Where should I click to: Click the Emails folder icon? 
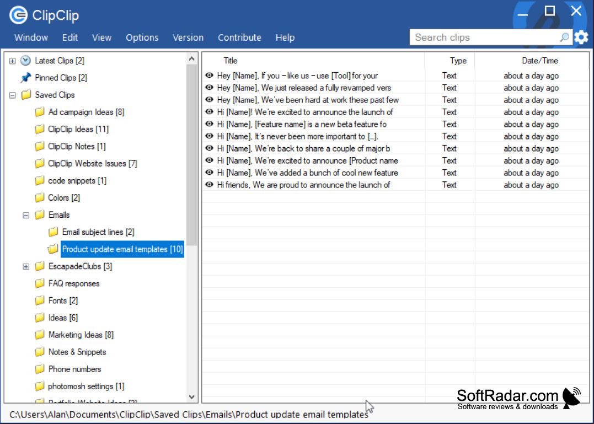[39, 214]
